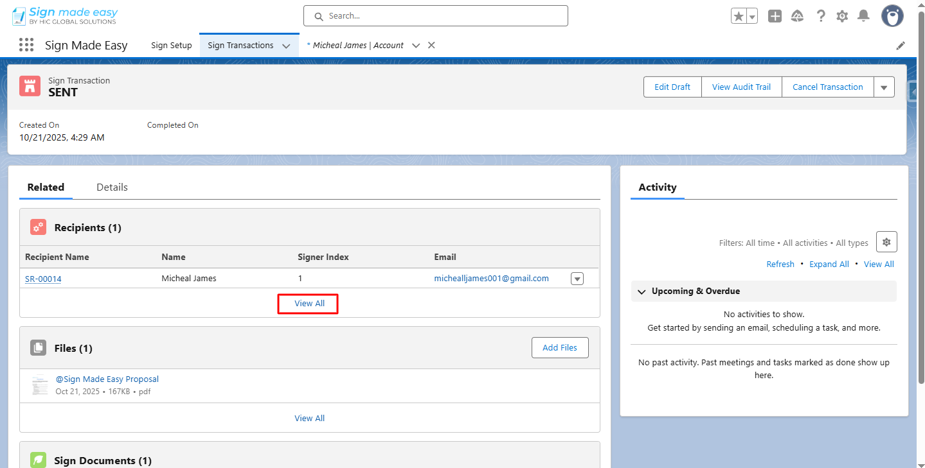Click the Sign Made Easy app name

coord(86,46)
